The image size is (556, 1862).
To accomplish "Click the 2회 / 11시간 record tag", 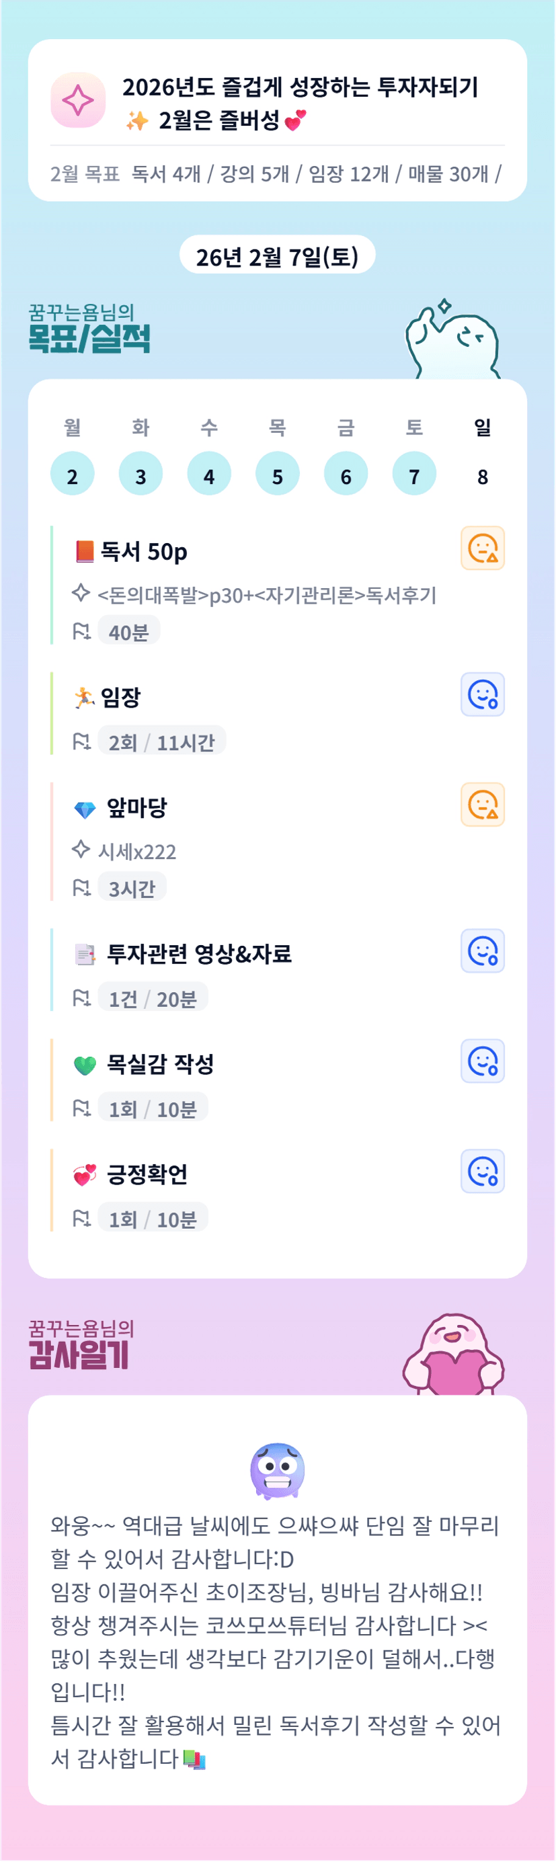I will tap(161, 741).
